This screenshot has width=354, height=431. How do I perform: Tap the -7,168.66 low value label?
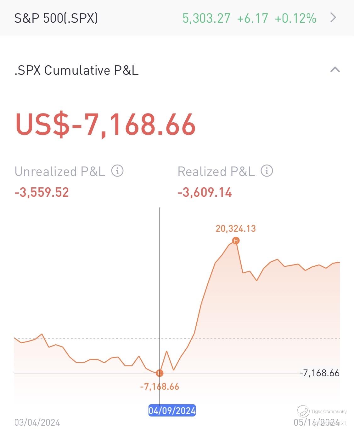(x=160, y=387)
